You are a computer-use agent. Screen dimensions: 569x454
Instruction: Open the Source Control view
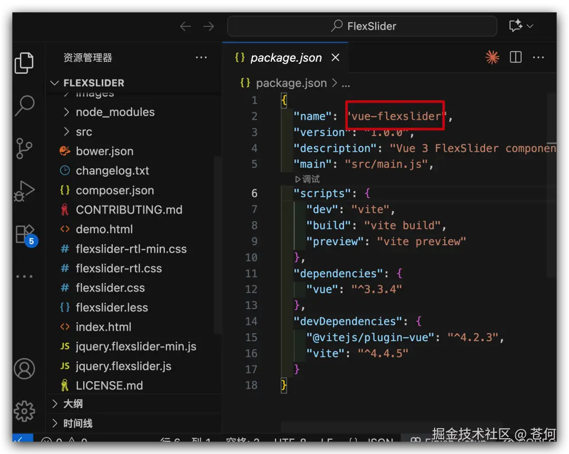[x=24, y=148]
